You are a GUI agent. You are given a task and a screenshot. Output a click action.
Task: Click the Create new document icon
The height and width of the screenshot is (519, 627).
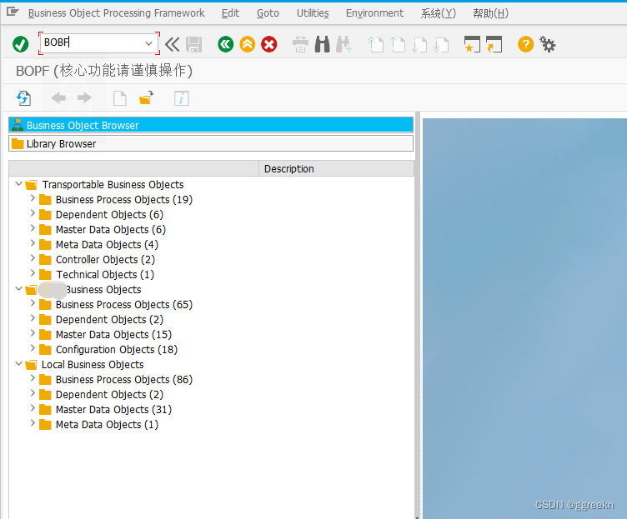click(119, 98)
